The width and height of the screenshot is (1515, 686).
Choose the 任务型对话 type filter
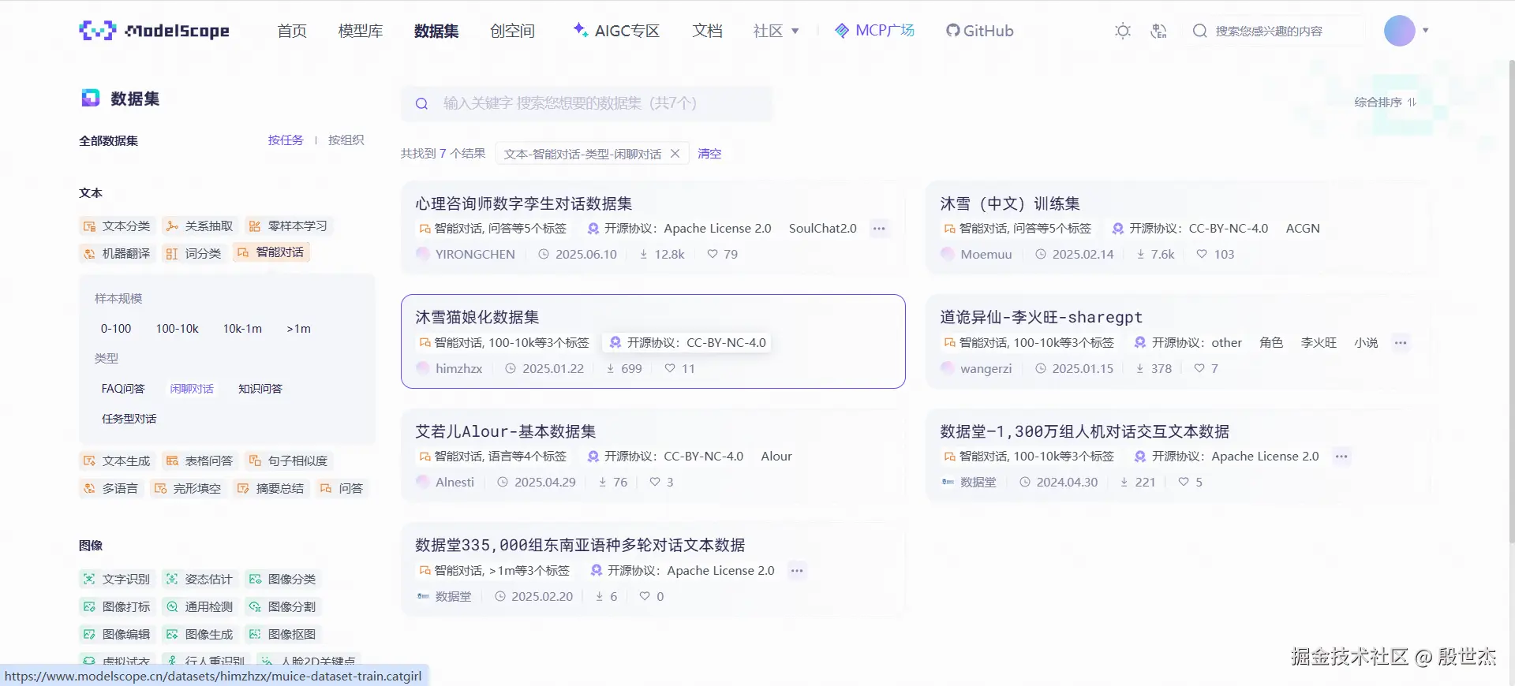point(129,419)
